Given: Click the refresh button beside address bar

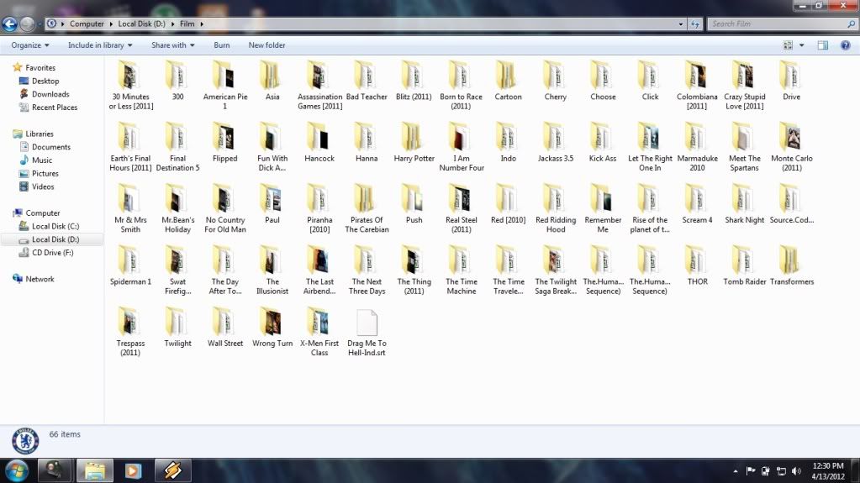Looking at the screenshot, I should pyautogui.click(x=695, y=24).
